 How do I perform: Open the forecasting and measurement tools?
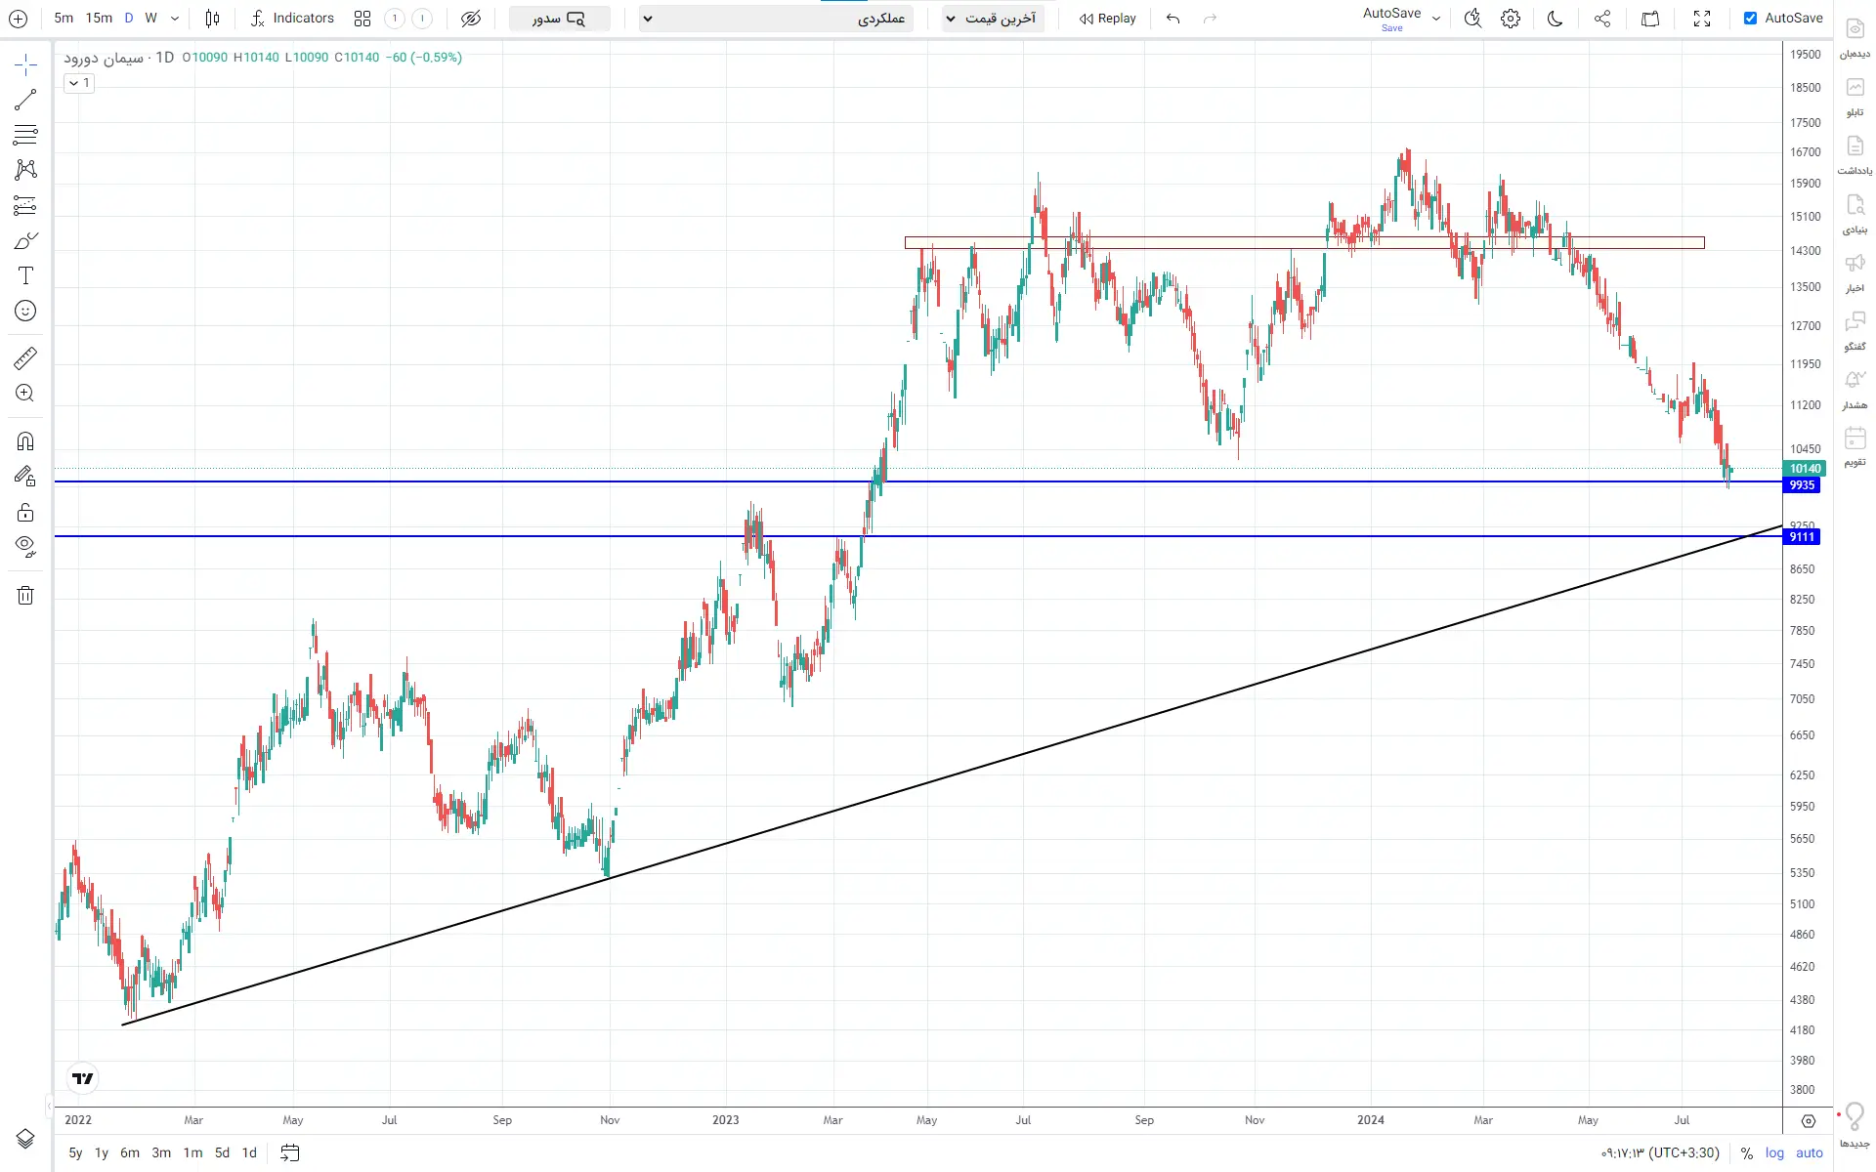pos(25,205)
